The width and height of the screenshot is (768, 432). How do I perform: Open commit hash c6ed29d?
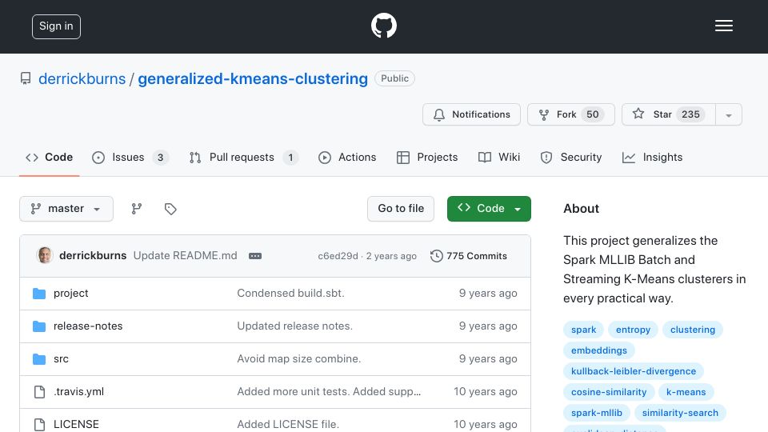pyautogui.click(x=338, y=256)
